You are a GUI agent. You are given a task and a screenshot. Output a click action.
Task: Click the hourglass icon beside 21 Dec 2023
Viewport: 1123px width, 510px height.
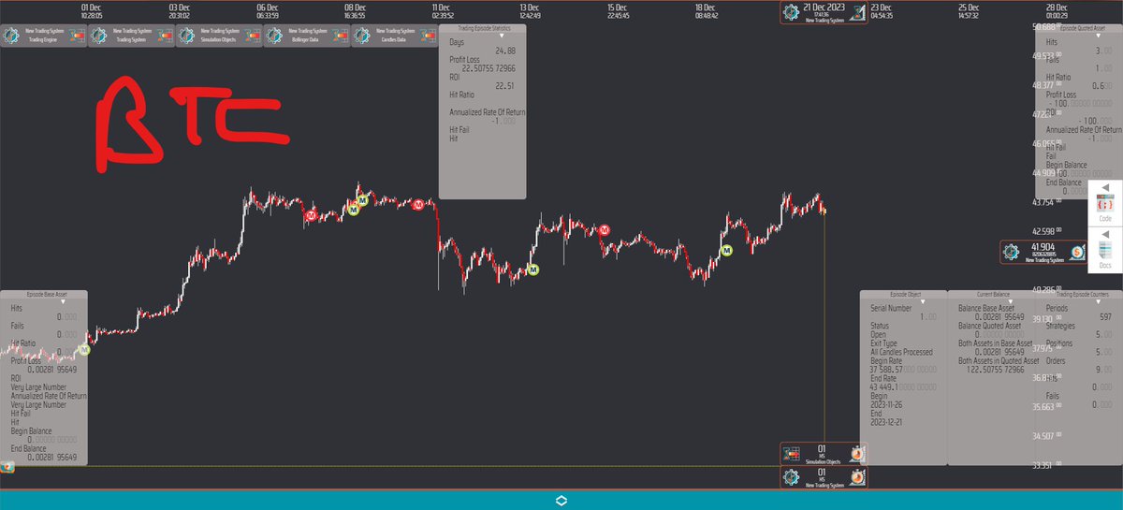click(x=856, y=13)
